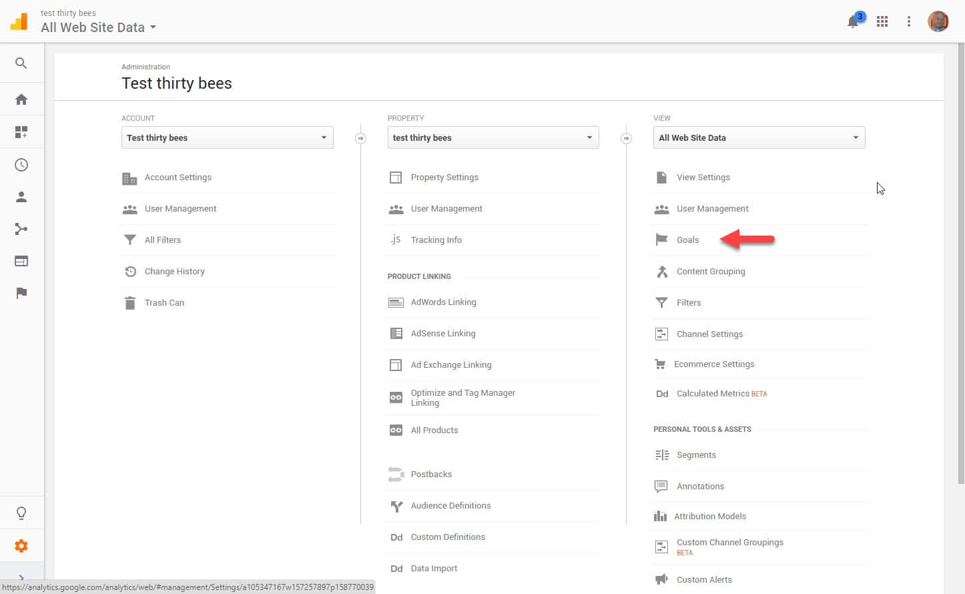Open the search icon in sidebar
Image resolution: width=965 pixels, height=594 pixels.
(21, 63)
